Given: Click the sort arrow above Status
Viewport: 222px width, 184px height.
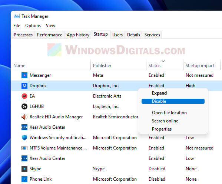Looking at the screenshot, I should [x=163, y=61].
